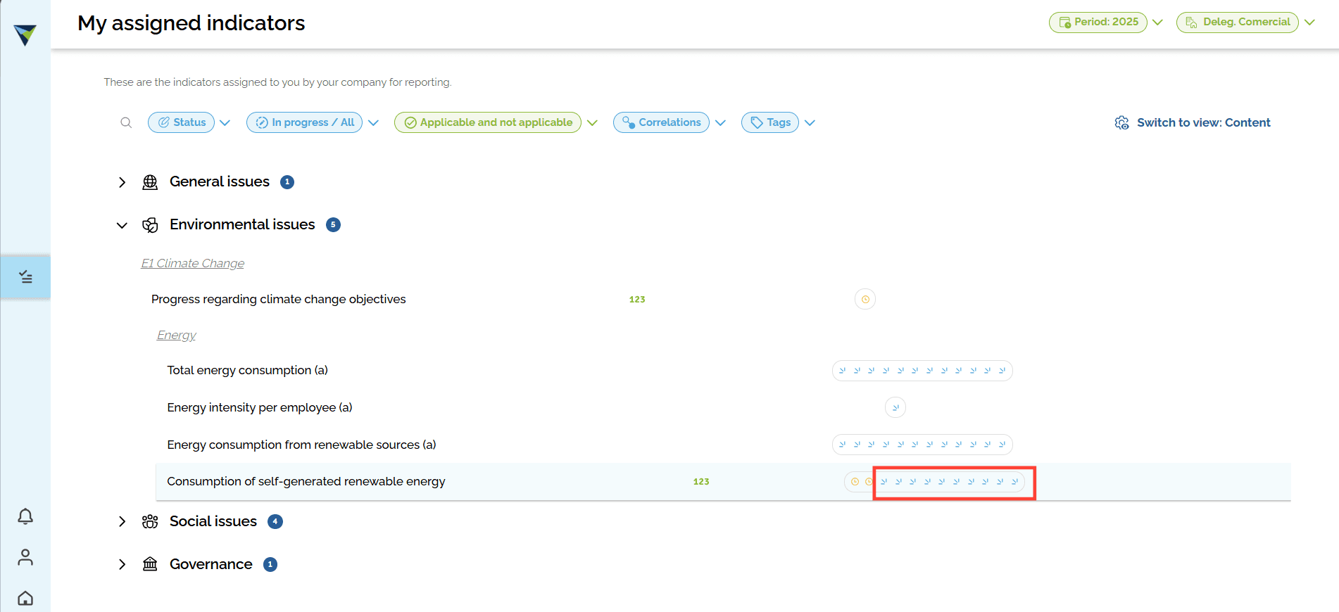This screenshot has width=1339, height=612.
Task: Open the Tags dropdown arrow
Action: [810, 122]
